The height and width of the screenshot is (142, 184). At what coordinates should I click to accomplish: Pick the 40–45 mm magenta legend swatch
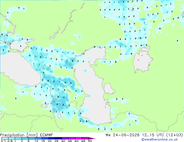(79, 138)
